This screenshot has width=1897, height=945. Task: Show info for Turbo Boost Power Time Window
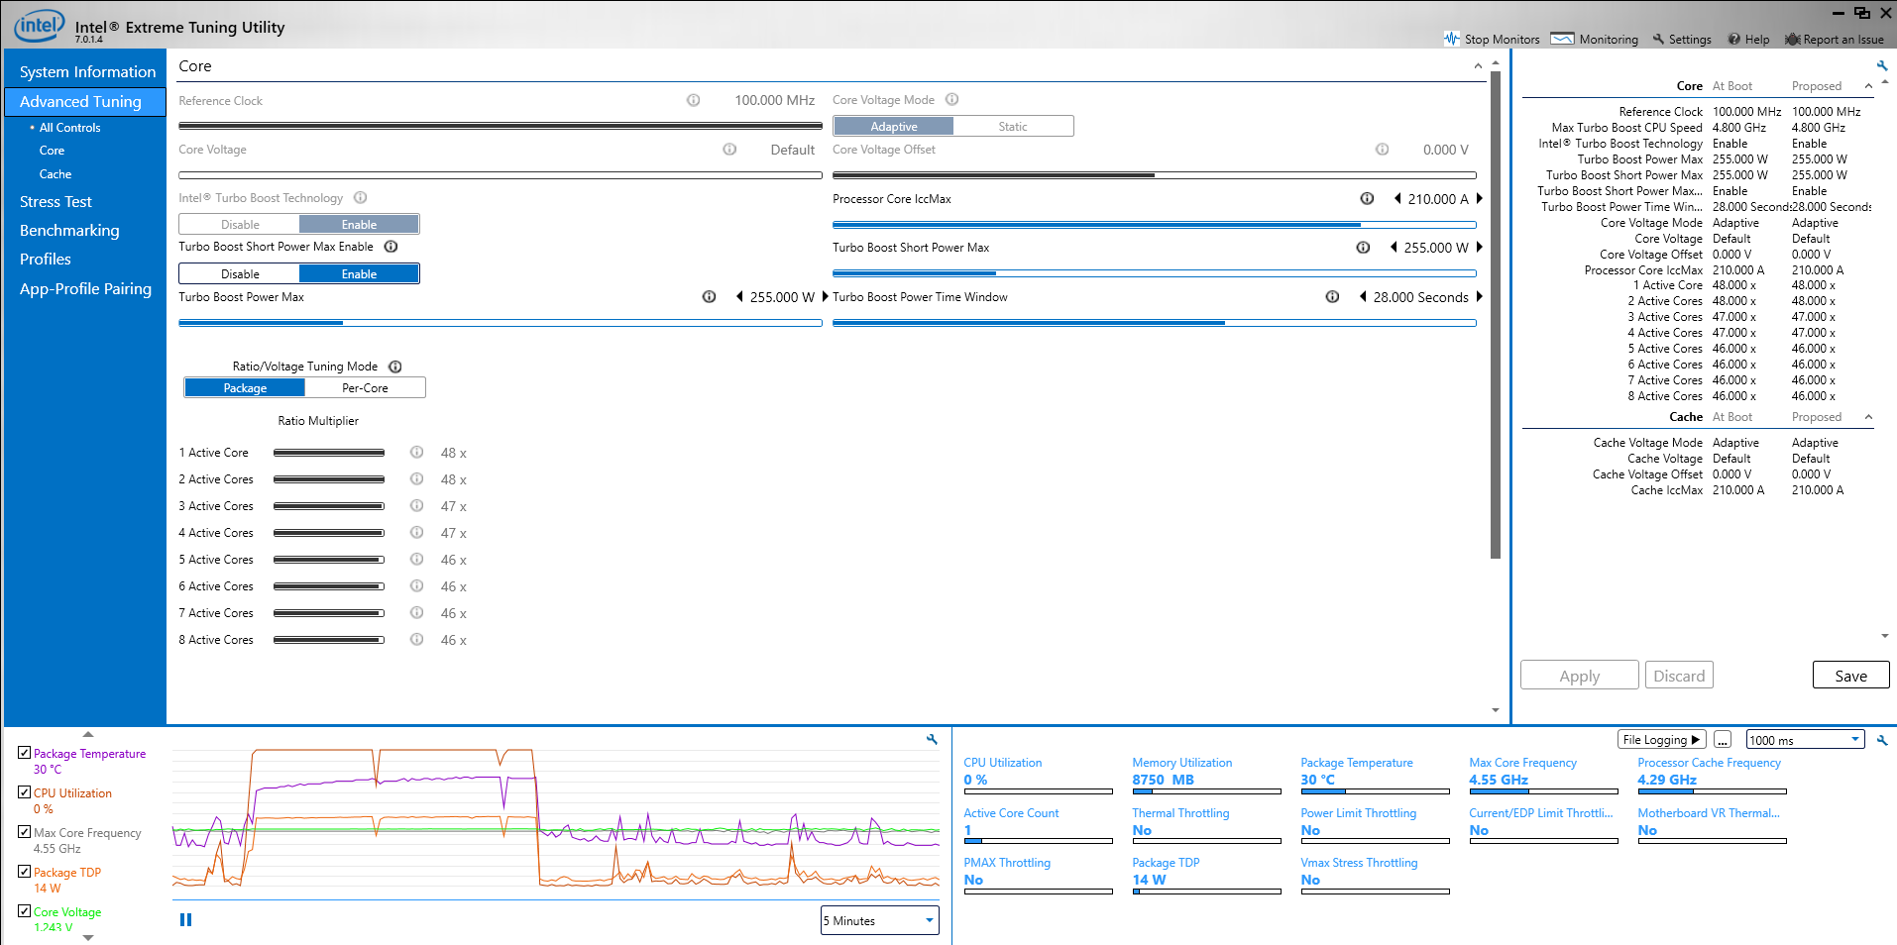coord(1332,297)
